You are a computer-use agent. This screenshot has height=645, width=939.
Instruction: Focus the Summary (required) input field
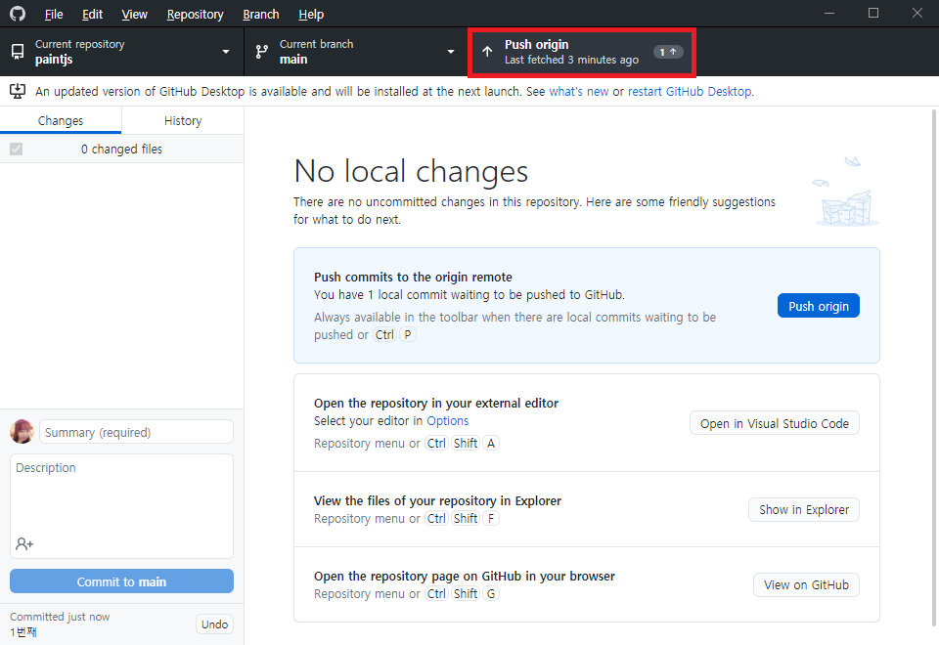click(x=136, y=431)
